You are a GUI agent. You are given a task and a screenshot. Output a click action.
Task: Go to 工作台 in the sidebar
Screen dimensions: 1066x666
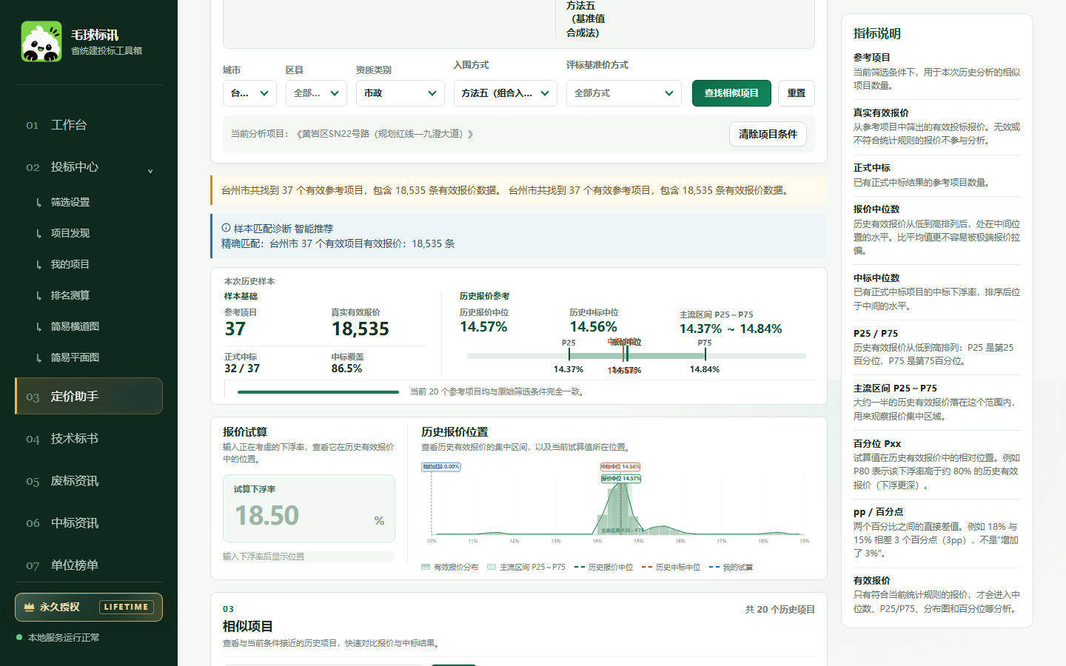[89, 125]
